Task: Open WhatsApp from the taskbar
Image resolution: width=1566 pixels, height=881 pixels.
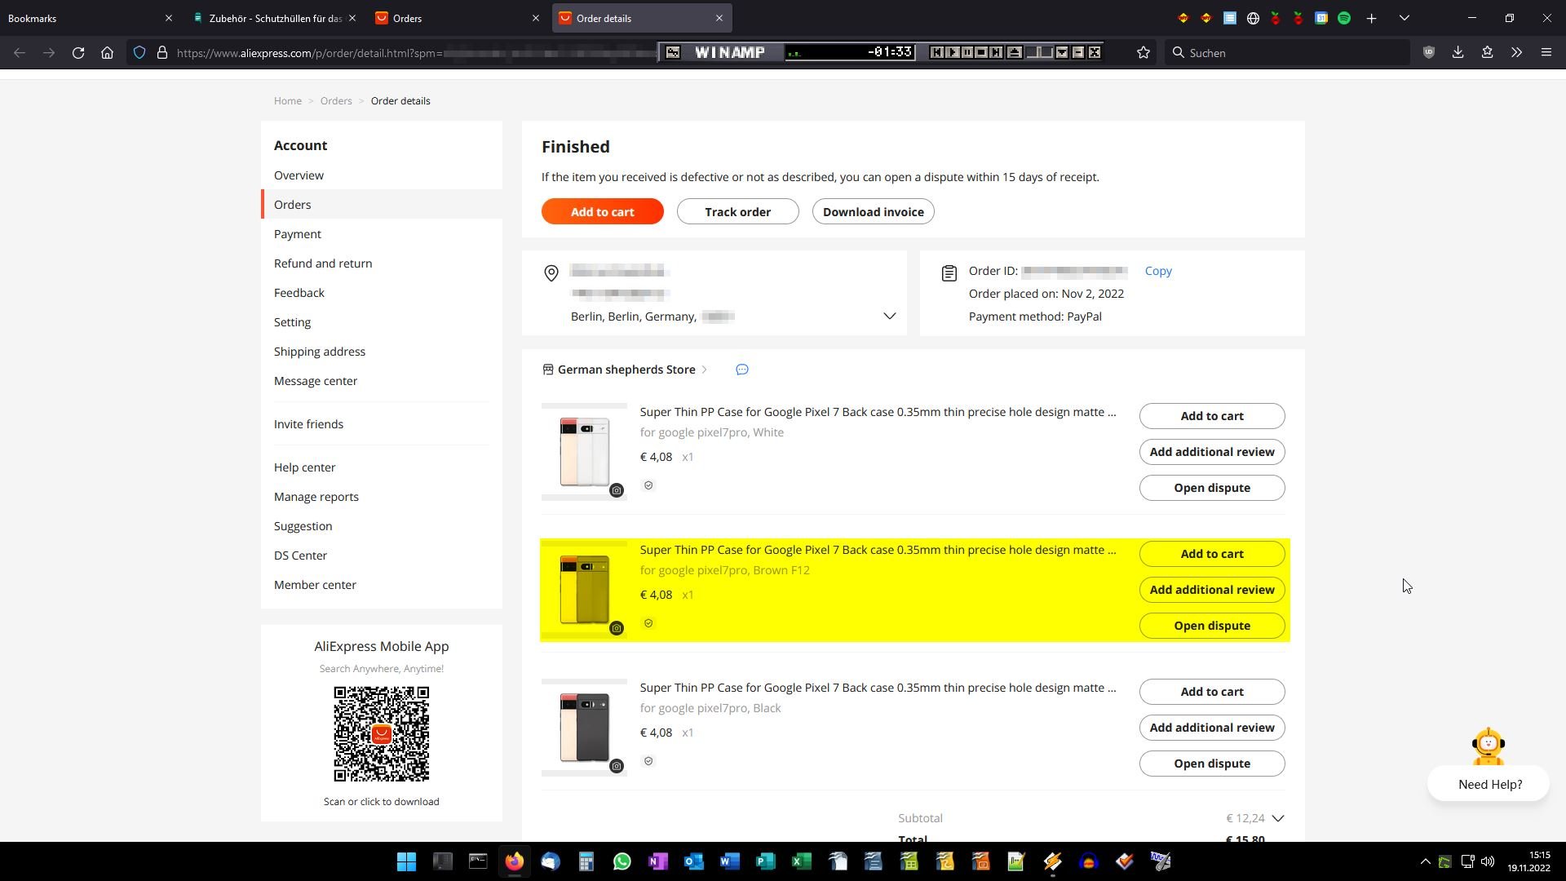Action: coord(622,861)
